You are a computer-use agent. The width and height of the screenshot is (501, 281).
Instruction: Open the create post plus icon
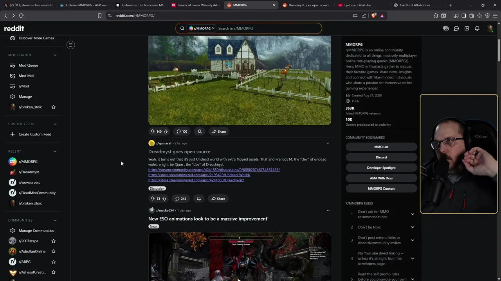467,28
